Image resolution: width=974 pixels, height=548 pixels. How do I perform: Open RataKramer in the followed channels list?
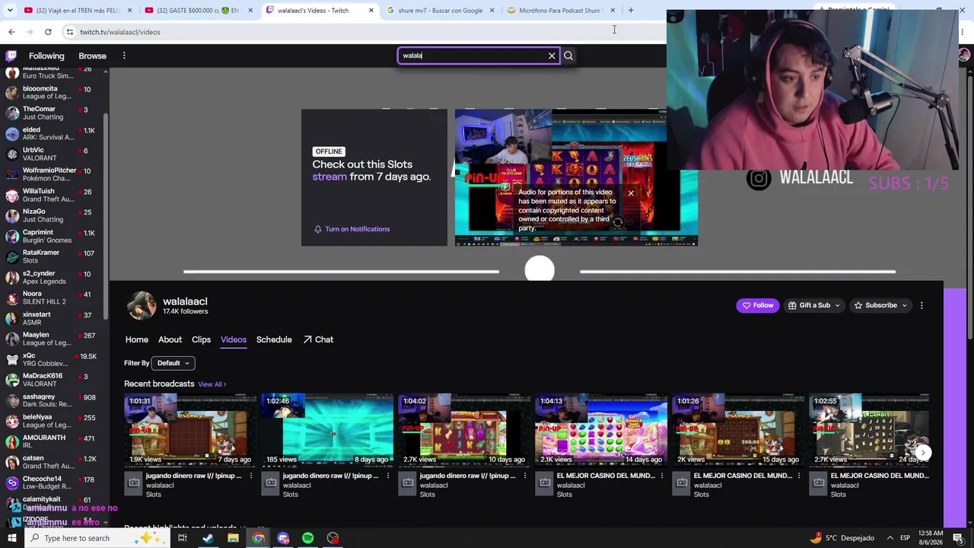tap(52, 256)
